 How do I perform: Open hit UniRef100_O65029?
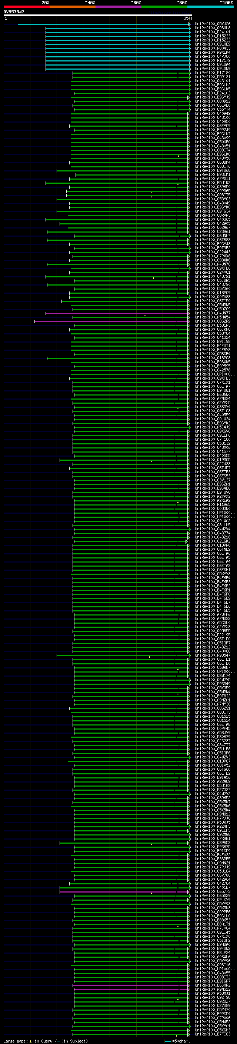[212, 895]
